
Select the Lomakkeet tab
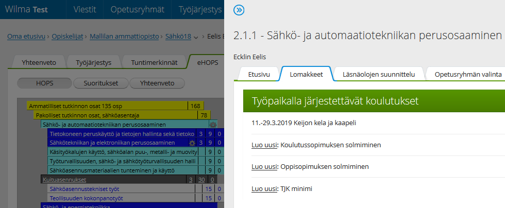[x=306, y=74]
